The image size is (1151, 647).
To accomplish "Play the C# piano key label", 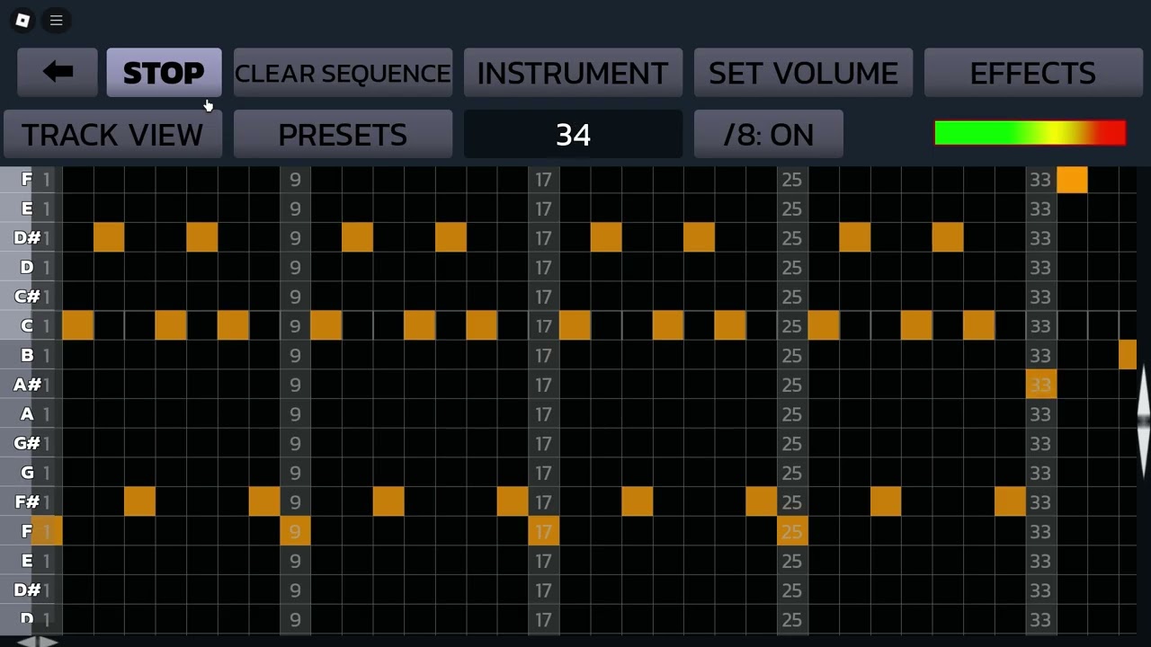I will [27, 297].
